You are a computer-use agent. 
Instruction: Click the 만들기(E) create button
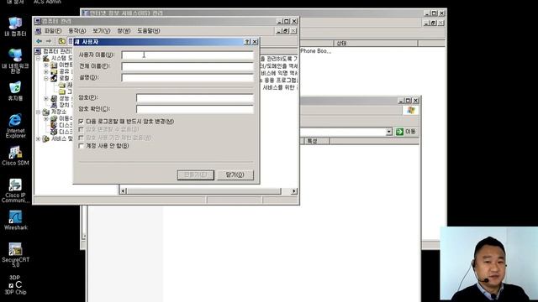click(196, 175)
